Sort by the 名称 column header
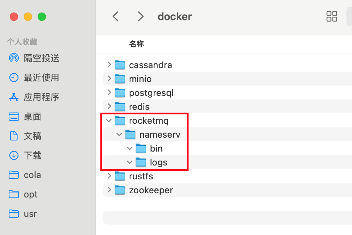 pos(137,44)
